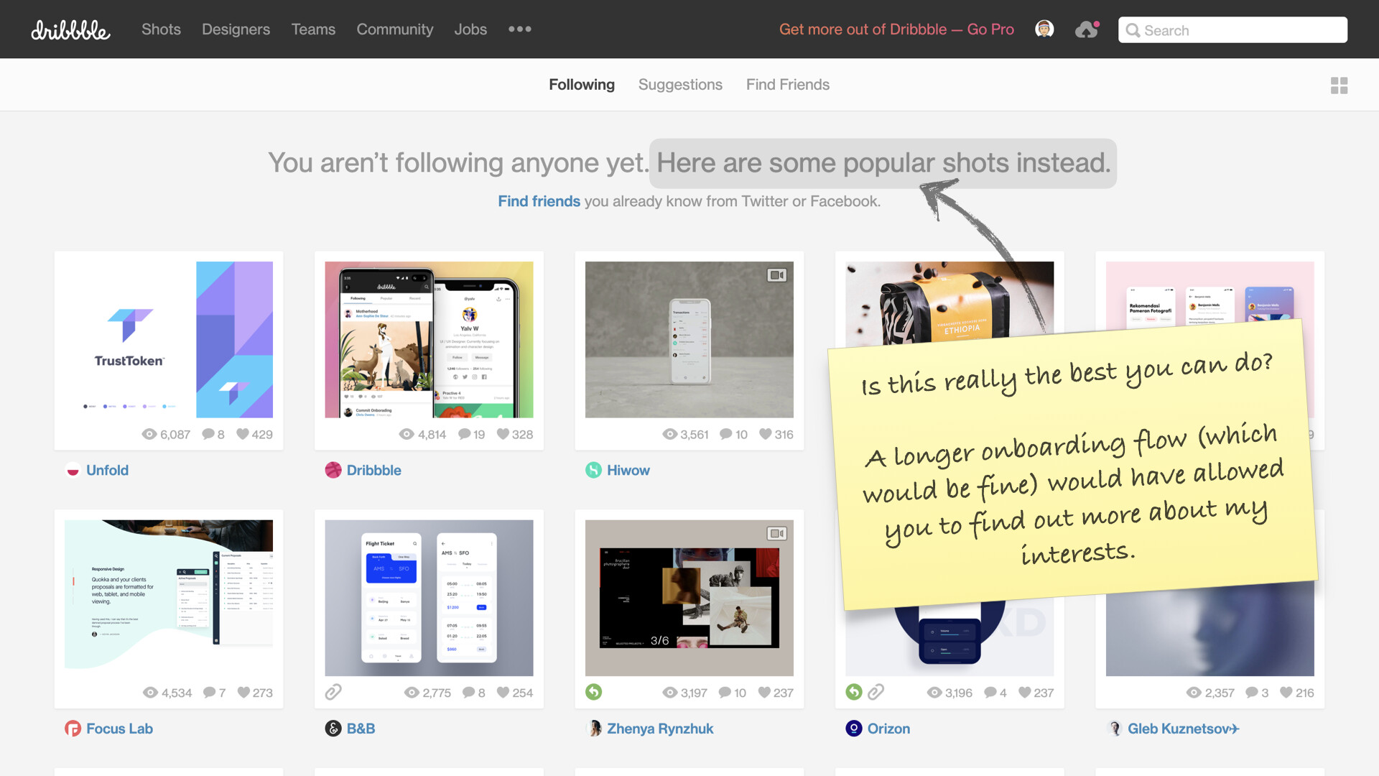Open the three-dots more menu
This screenshot has height=776, width=1379.
pyautogui.click(x=519, y=29)
